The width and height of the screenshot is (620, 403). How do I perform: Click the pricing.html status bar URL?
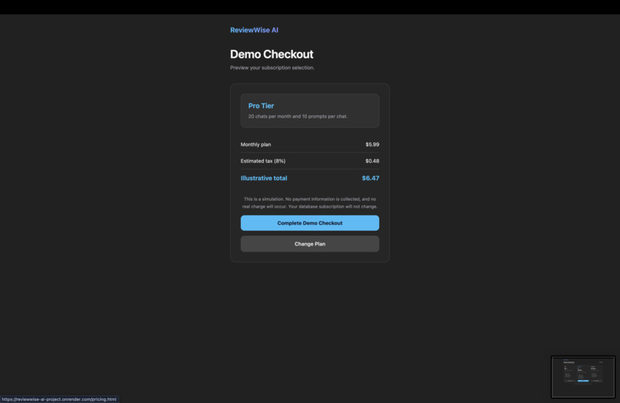59,399
